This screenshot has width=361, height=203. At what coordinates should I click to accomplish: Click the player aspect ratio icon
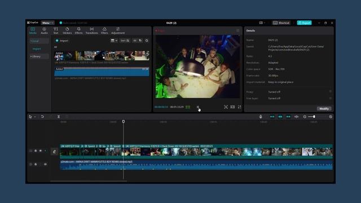232,107
